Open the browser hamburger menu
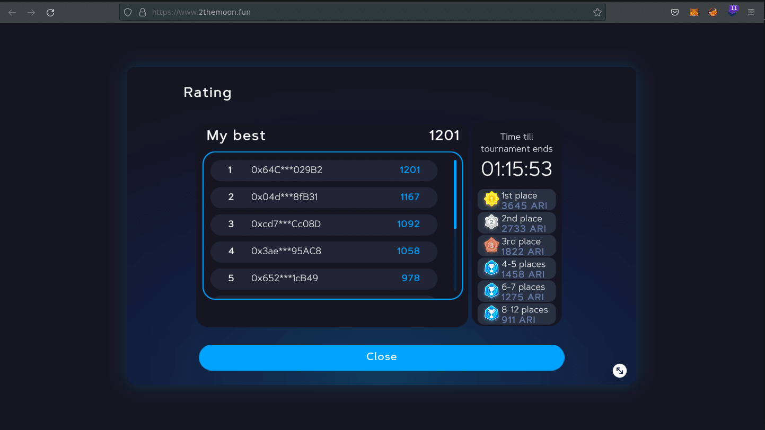The image size is (765, 430). (x=751, y=12)
